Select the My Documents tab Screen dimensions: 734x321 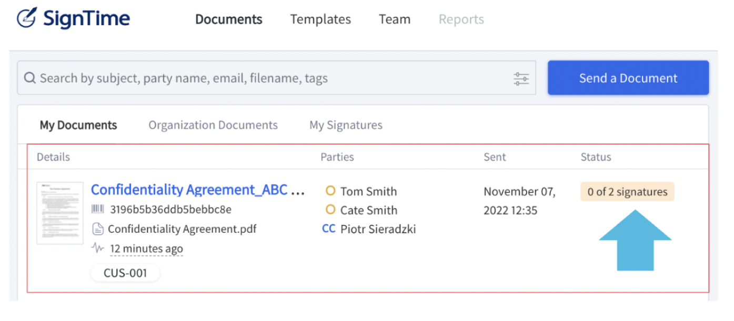(78, 125)
